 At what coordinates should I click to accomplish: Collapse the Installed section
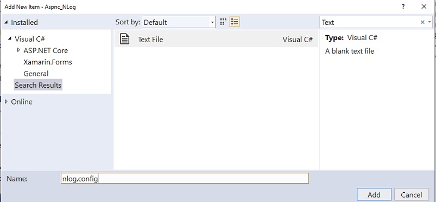click(6, 23)
